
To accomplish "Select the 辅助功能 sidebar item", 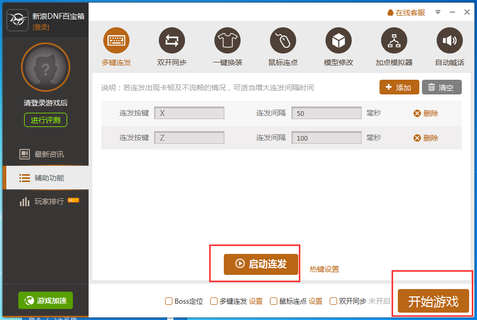I will click(46, 178).
